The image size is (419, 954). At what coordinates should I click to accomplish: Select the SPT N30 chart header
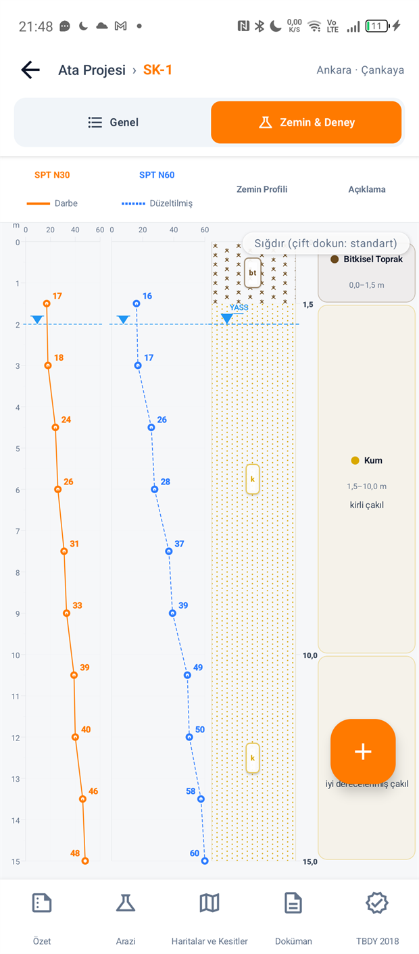pos(52,175)
